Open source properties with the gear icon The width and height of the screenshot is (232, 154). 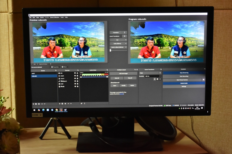[x=65, y=103]
